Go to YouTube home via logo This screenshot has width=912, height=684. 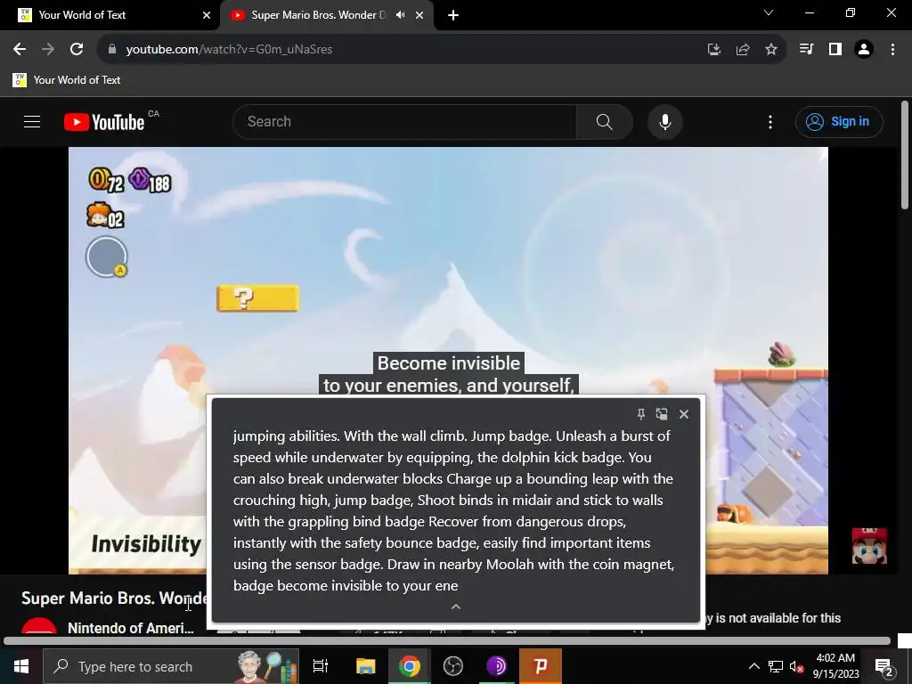(105, 121)
